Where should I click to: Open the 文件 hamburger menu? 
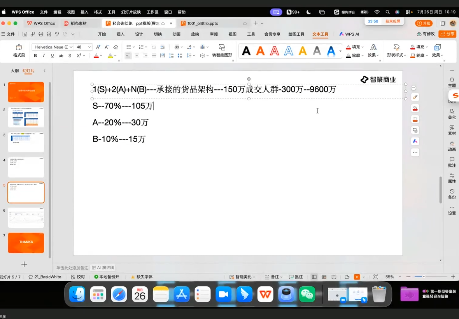point(8,34)
